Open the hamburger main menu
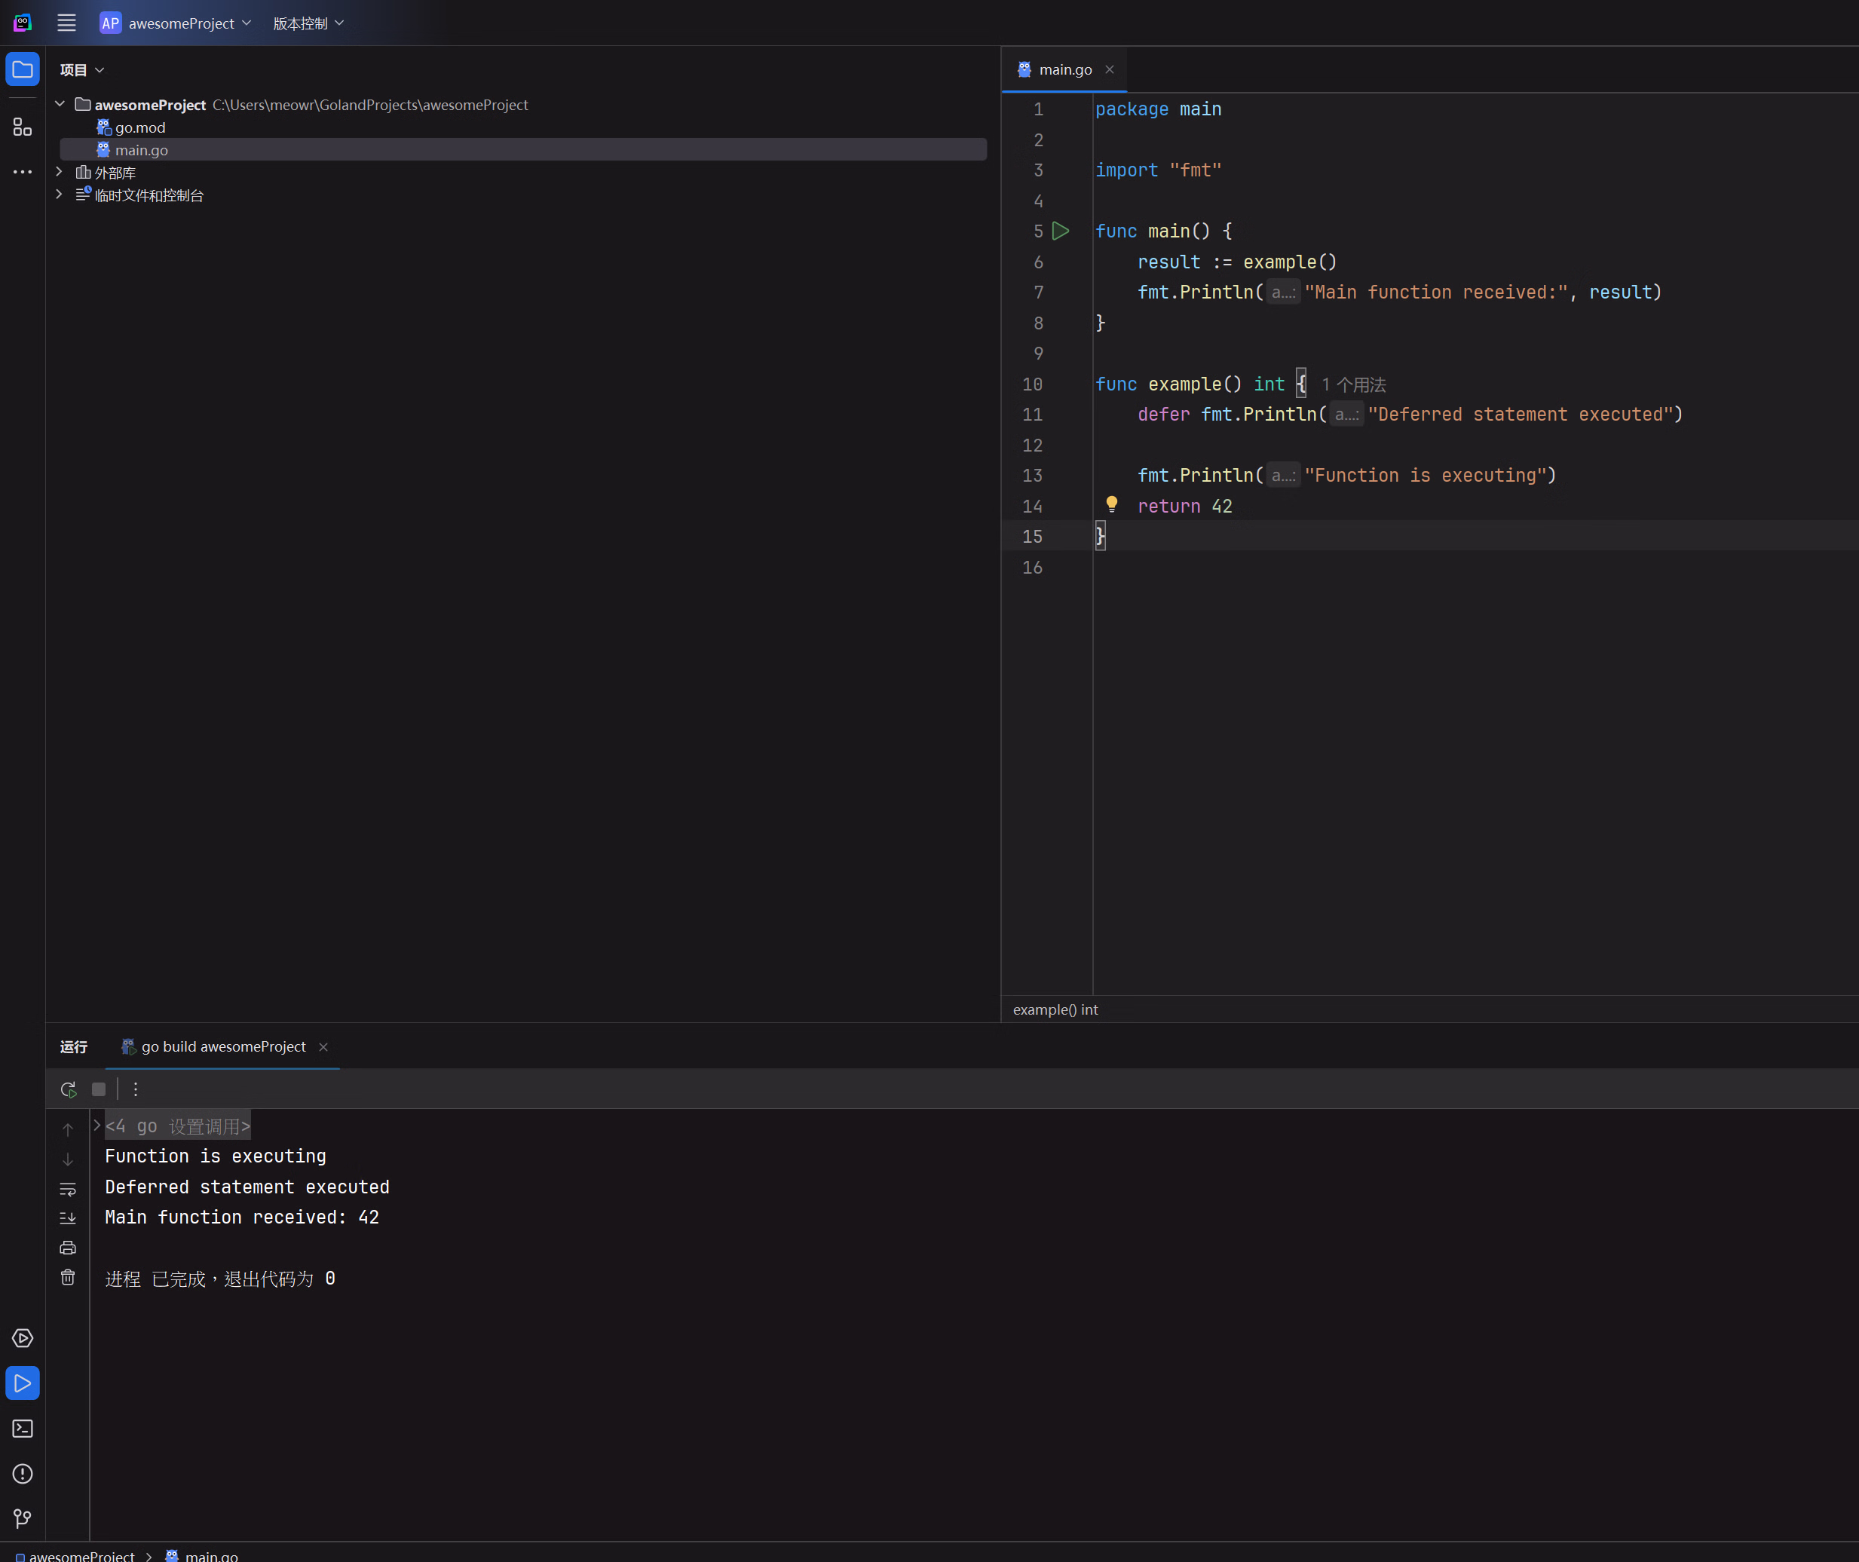This screenshot has width=1859, height=1562. tap(66, 23)
